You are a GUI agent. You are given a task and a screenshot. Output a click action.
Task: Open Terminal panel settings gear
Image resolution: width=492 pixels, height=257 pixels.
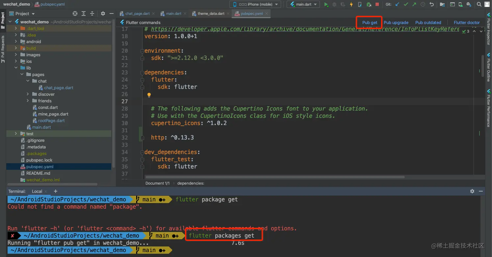[472, 191]
